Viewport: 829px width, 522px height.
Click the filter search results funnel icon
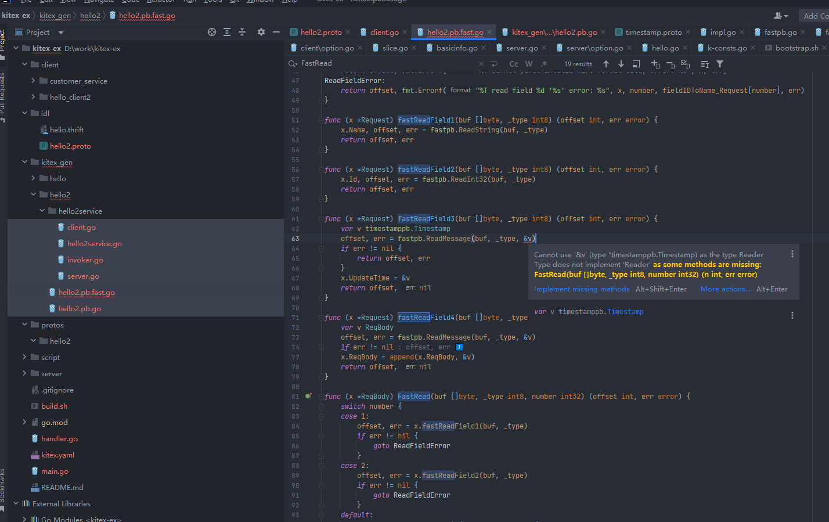tap(720, 64)
